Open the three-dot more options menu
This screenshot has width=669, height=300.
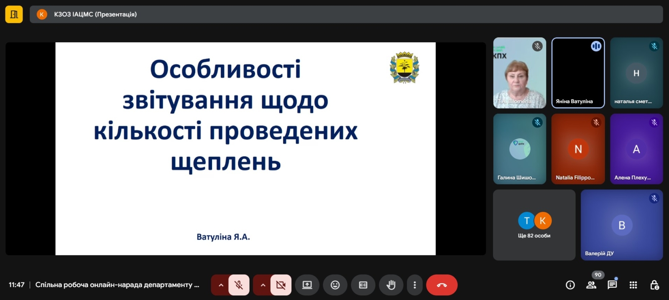[x=414, y=285]
